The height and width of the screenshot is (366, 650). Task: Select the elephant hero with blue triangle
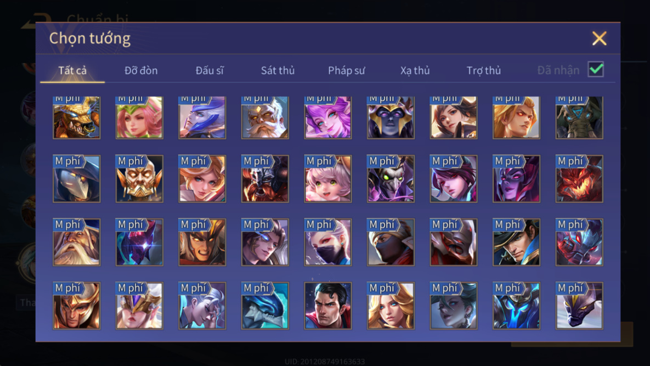click(579, 117)
